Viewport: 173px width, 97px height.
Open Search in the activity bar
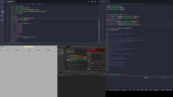point(2,7)
